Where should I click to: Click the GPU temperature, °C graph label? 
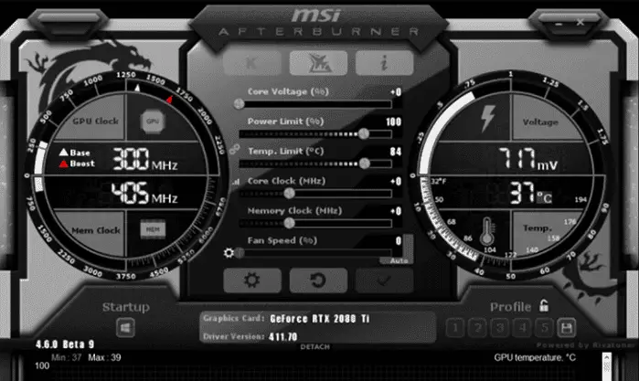(535, 358)
